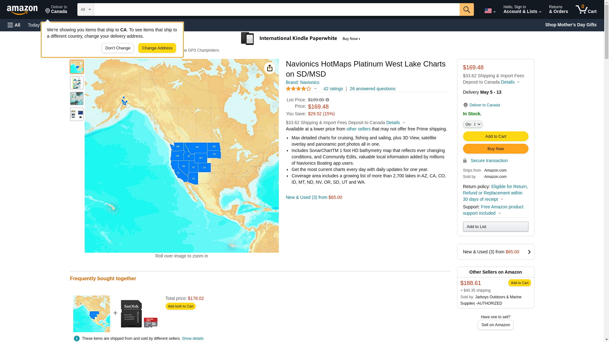Click the Amazon logo

(x=22, y=10)
